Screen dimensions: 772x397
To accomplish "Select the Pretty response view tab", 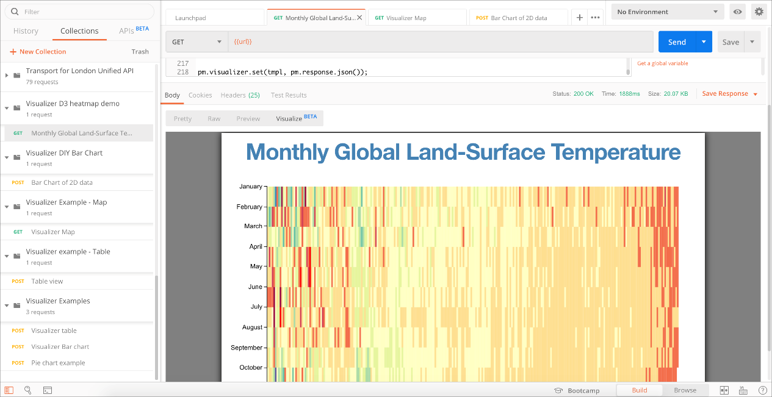I will pyautogui.click(x=182, y=119).
